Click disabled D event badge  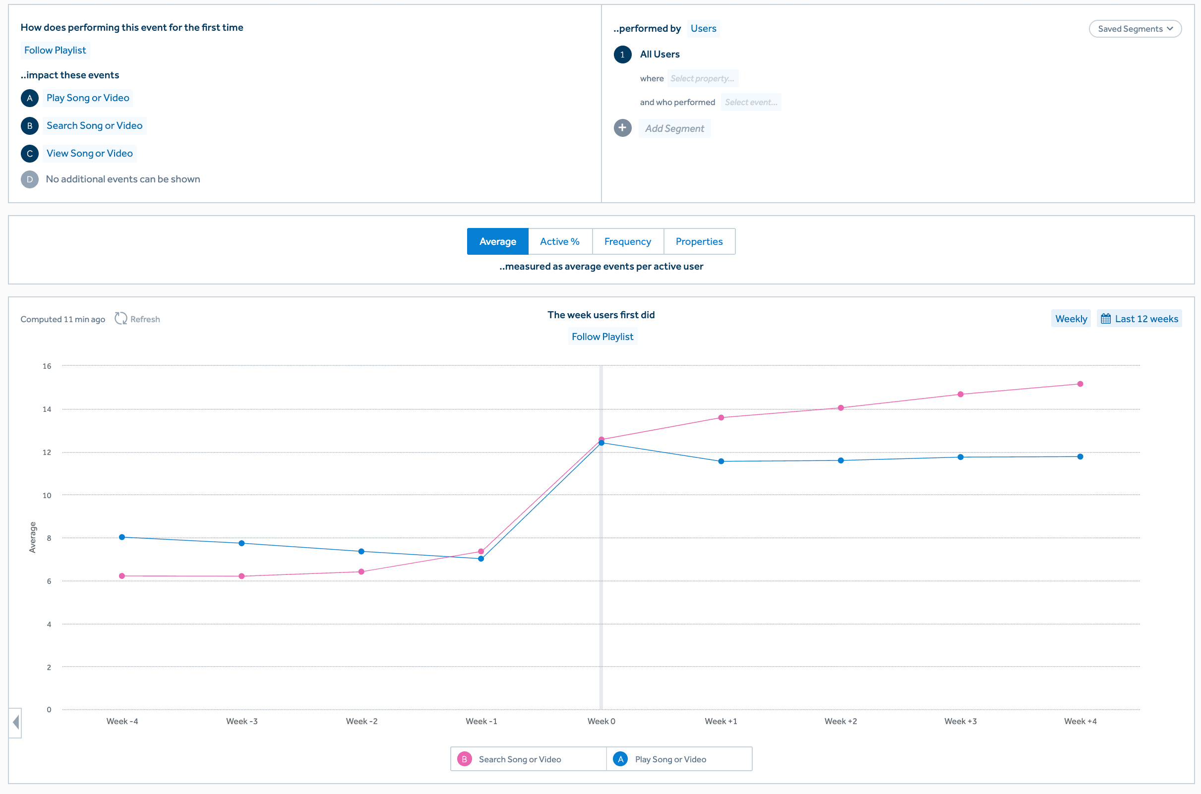pyautogui.click(x=30, y=179)
